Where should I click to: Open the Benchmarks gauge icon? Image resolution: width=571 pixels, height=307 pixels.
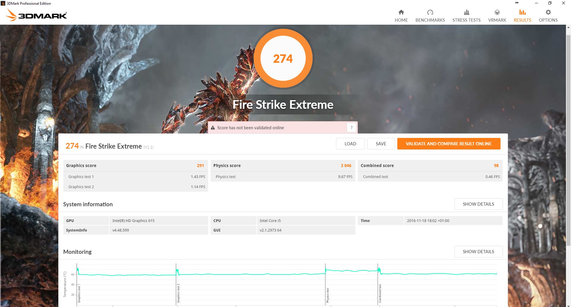click(x=430, y=12)
